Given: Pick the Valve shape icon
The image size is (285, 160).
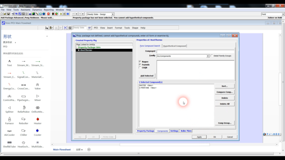Looking at the screenshot, I should pos(37,84).
